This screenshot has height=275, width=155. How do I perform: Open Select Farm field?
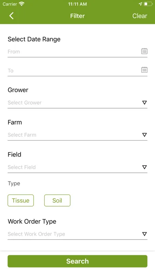coord(77,135)
